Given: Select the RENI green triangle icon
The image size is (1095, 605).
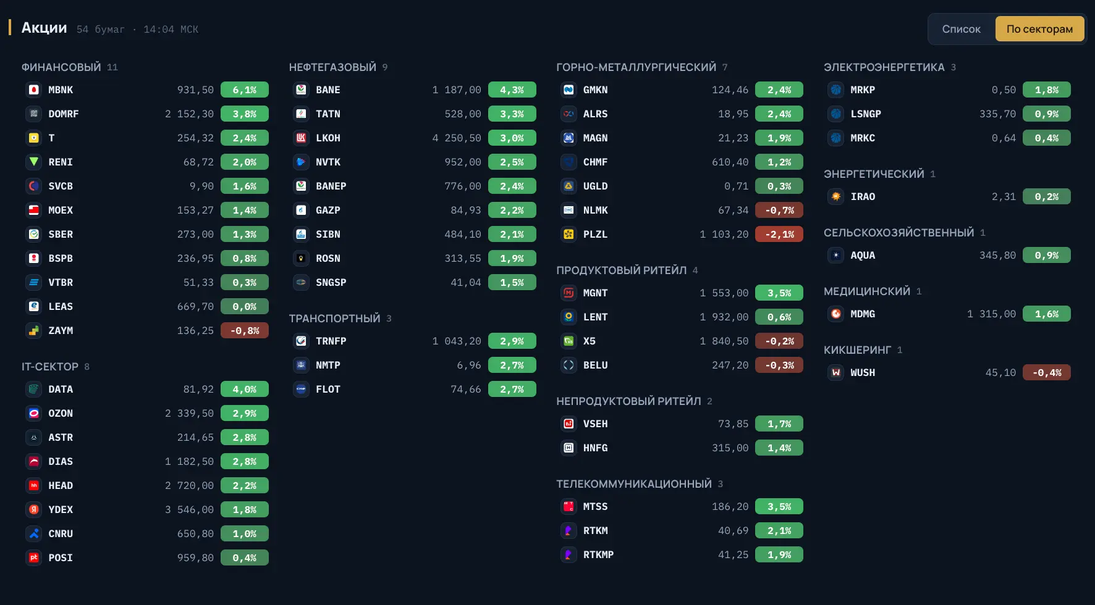Looking at the screenshot, I should tap(34, 162).
